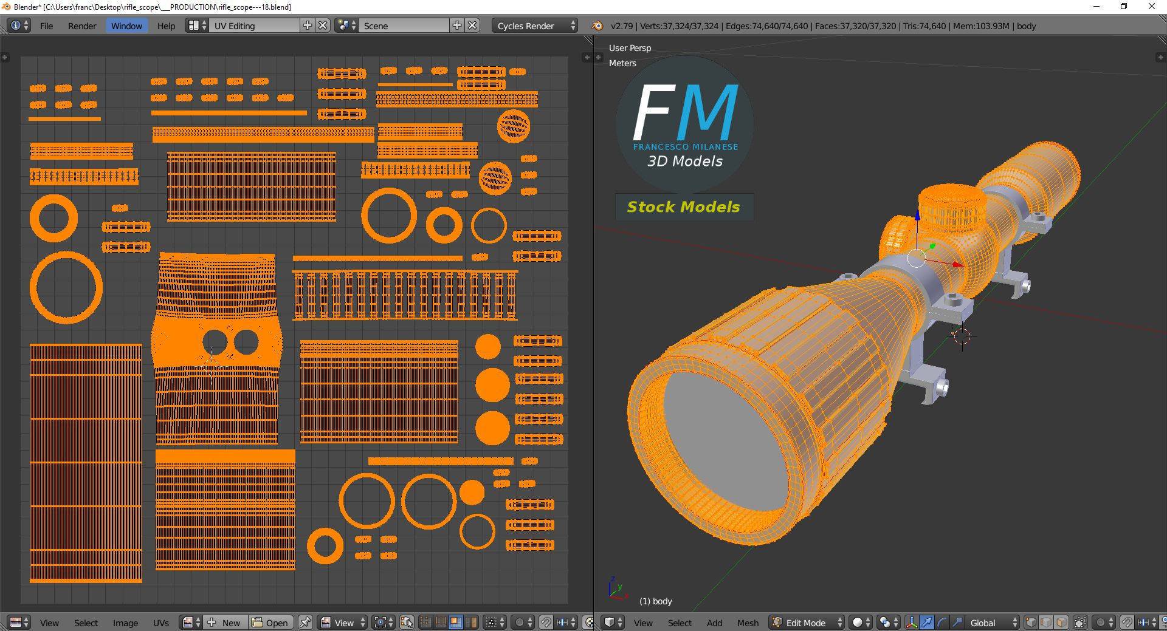Switch to vertex select mode in 3D view

click(x=1031, y=622)
